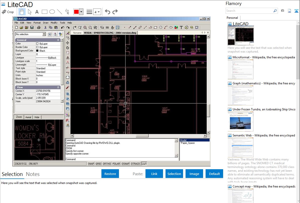Open the Modify menu in LiteCAD
The height and width of the screenshot is (203, 300).
click(x=54, y=23)
